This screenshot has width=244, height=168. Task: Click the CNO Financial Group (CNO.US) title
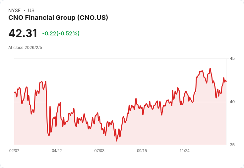coord(58,18)
